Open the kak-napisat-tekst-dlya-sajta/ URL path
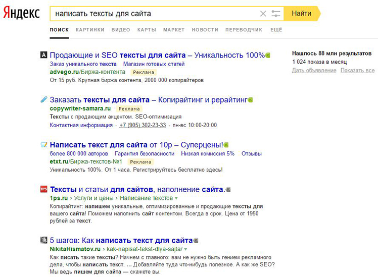This screenshot has width=378, height=277. [x=145, y=249]
